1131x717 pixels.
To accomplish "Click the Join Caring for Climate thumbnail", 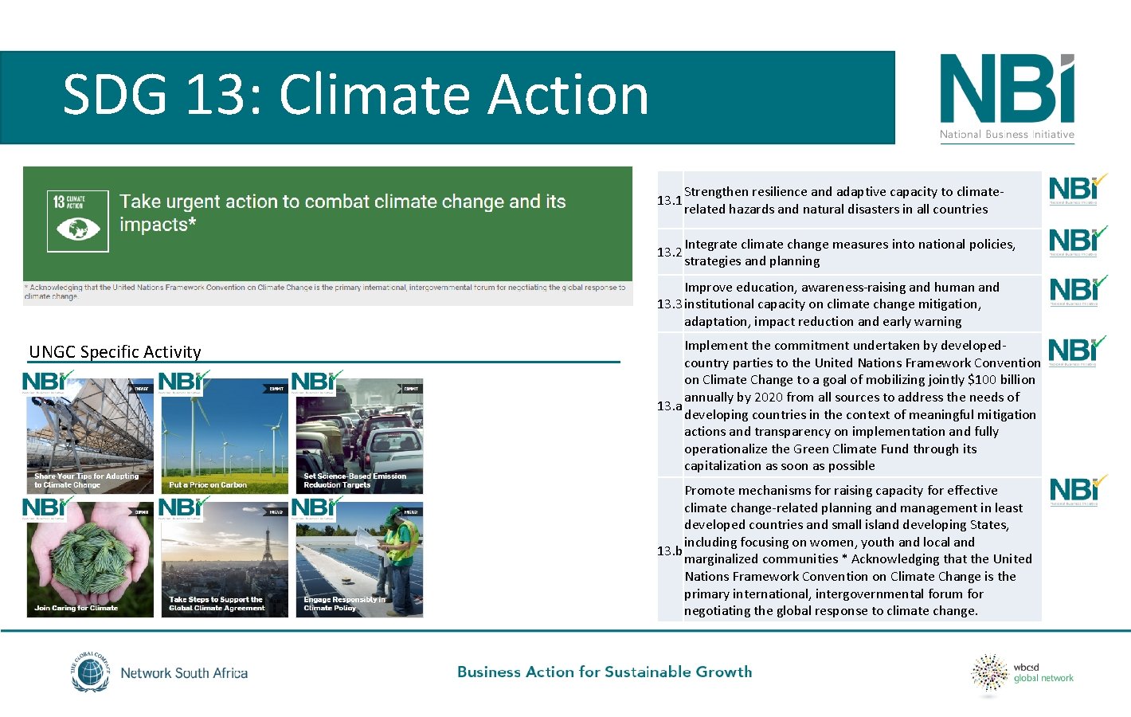I will point(90,558).
